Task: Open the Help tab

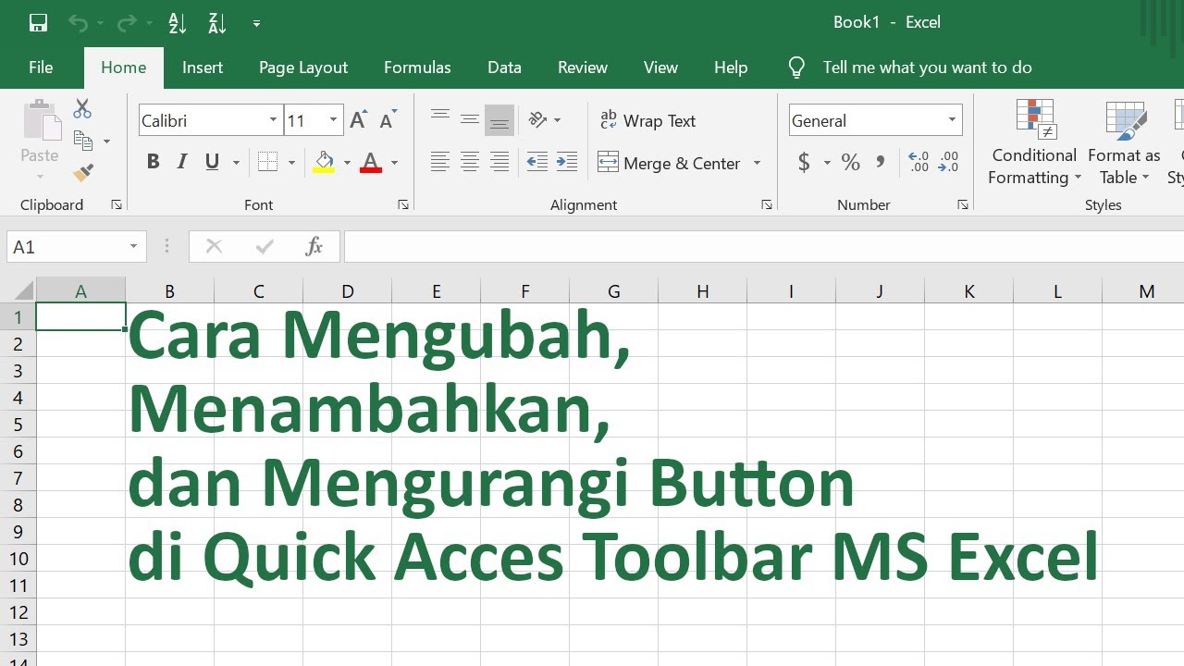Action: [731, 68]
